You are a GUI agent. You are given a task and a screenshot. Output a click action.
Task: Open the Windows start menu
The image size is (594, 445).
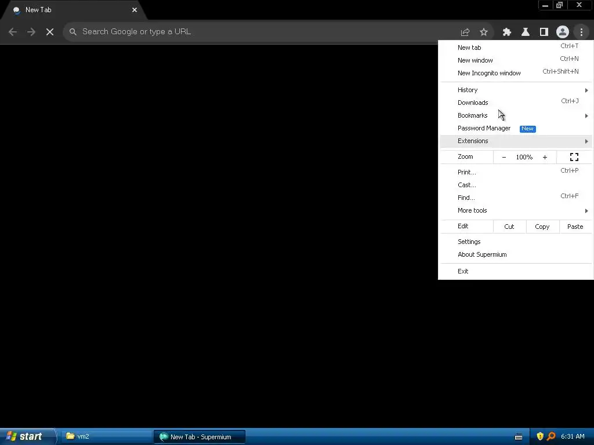(27, 437)
